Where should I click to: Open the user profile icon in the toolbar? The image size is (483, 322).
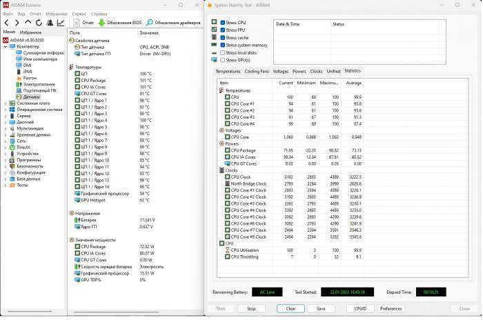point(50,23)
